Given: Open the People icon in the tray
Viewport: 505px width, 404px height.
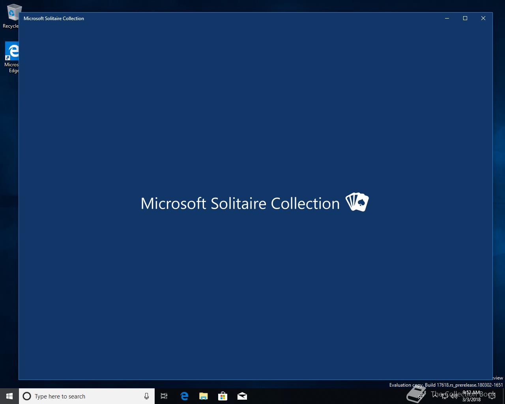Looking at the screenshot, I should 421,396.
